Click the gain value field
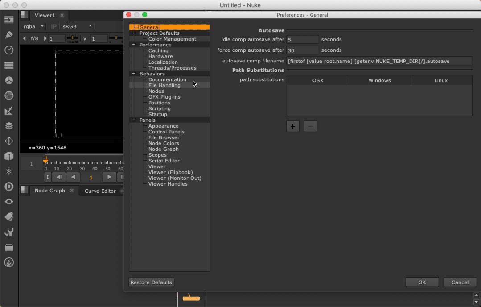This screenshot has width=481, height=307. 57,39
